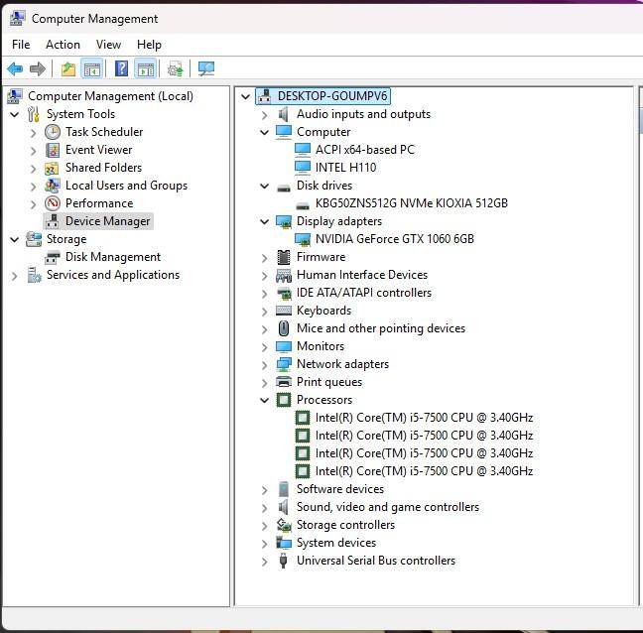The height and width of the screenshot is (633, 643).
Task: Expand IDE ATA/ATAPI controllers category
Action: point(265,294)
